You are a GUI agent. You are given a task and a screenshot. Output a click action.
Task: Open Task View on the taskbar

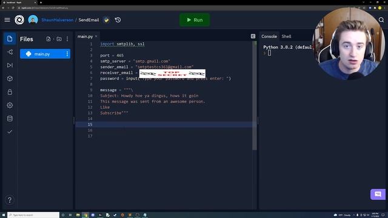point(70,215)
